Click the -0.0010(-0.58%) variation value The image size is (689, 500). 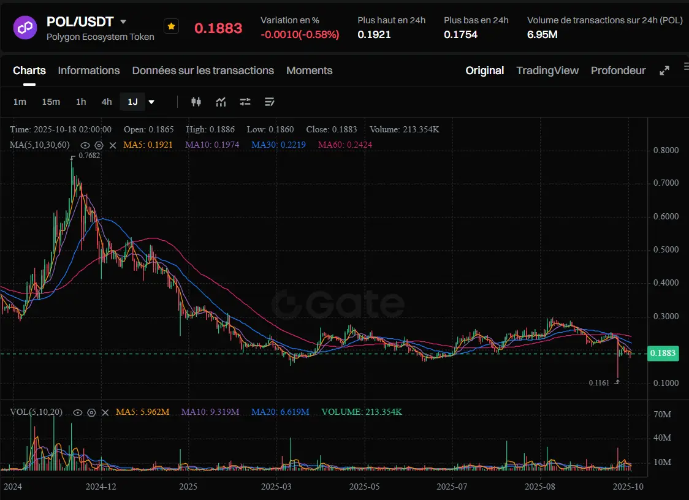point(300,35)
